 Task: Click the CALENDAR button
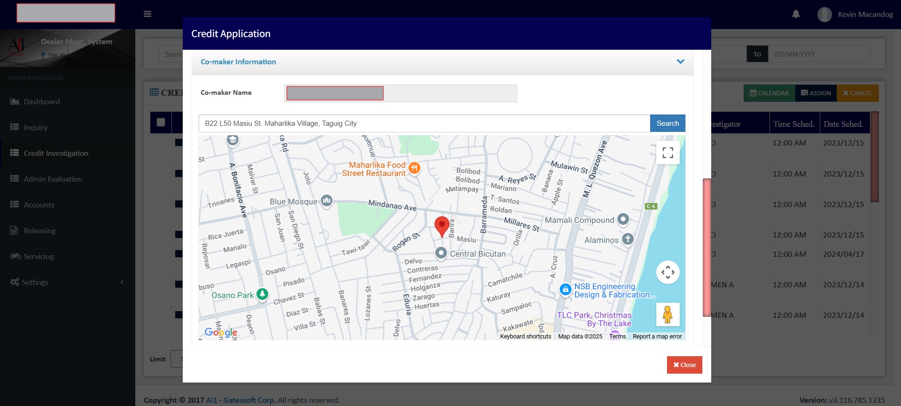(769, 93)
